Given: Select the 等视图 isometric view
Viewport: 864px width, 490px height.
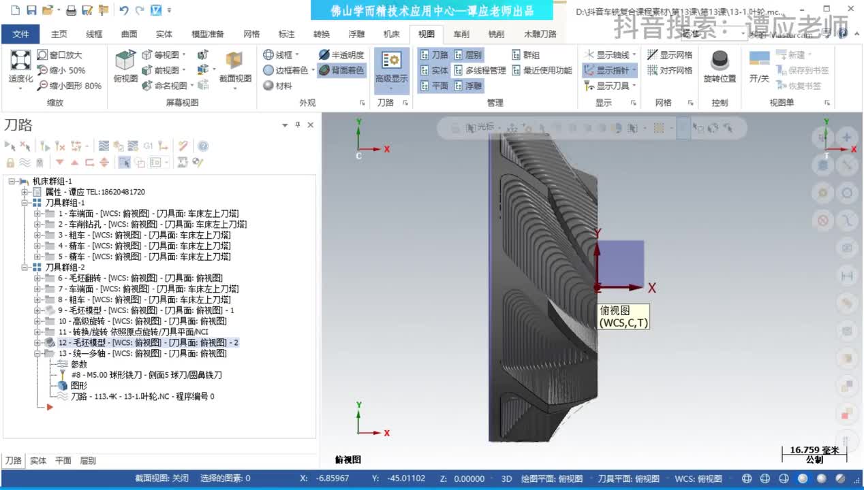Looking at the screenshot, I should pyautogui.click(x=160, y=55).
